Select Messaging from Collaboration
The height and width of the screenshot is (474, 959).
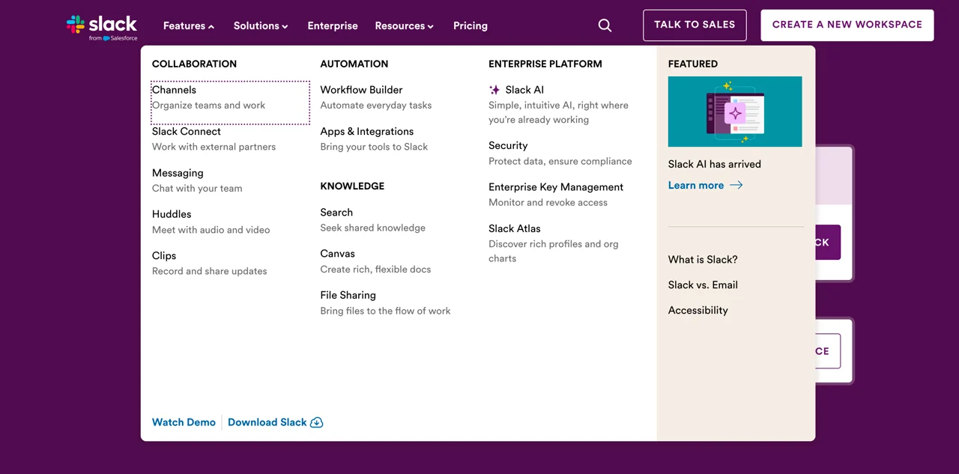point(178,173)
